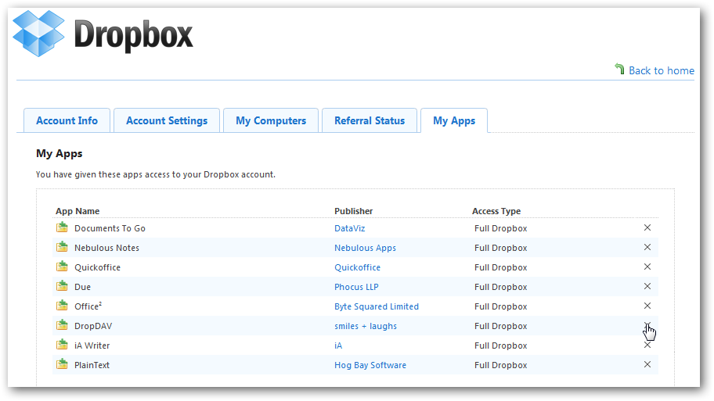Click Full Dropbox in the Quickoffice row
The width and height of the screenshot is (714, 401).
[501, 267]
